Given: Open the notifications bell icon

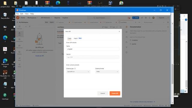Looking at the screenshot, I should coord(150,18).
